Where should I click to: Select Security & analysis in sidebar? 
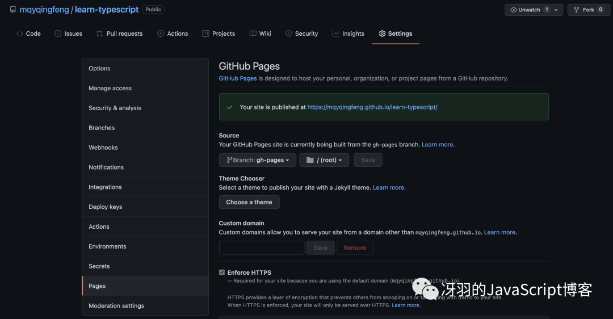145,108
